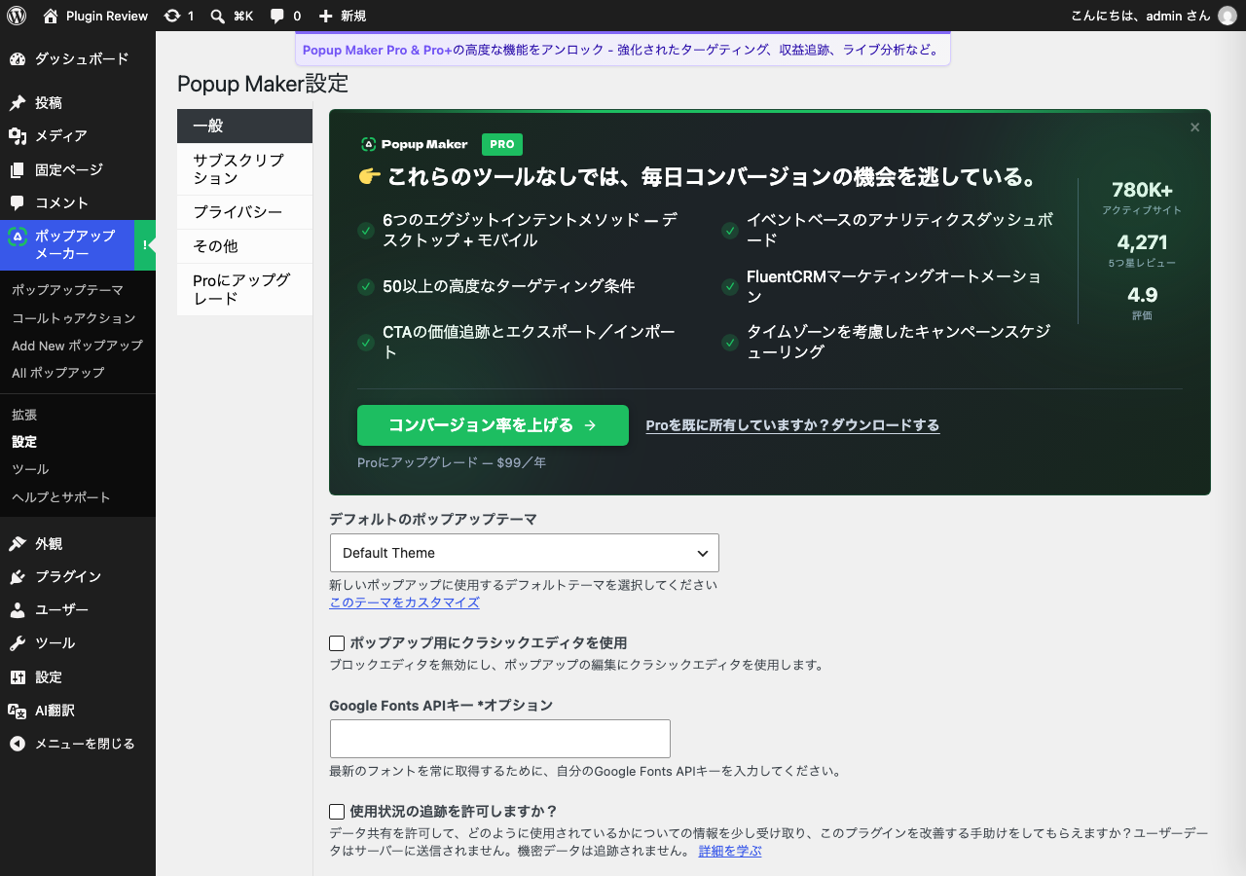Open the Proにアップグレード tab
The width and height of the screenshot is (1246, 876).
244,289
